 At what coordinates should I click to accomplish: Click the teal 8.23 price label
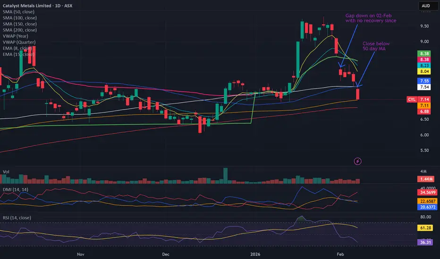point(424,65)
